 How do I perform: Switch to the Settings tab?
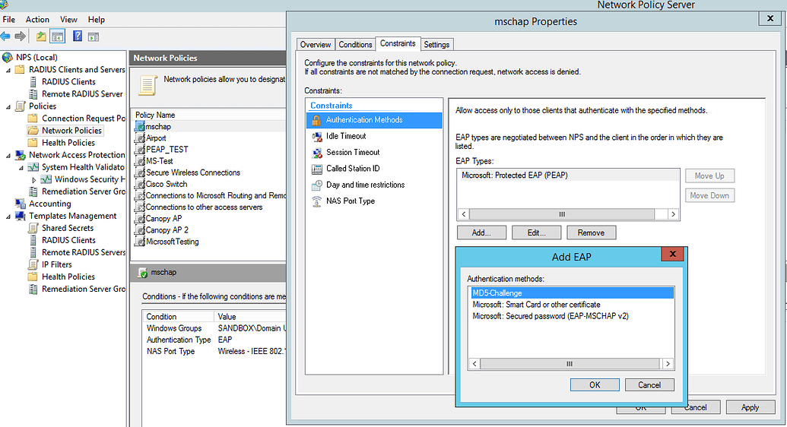pos(436,45)
